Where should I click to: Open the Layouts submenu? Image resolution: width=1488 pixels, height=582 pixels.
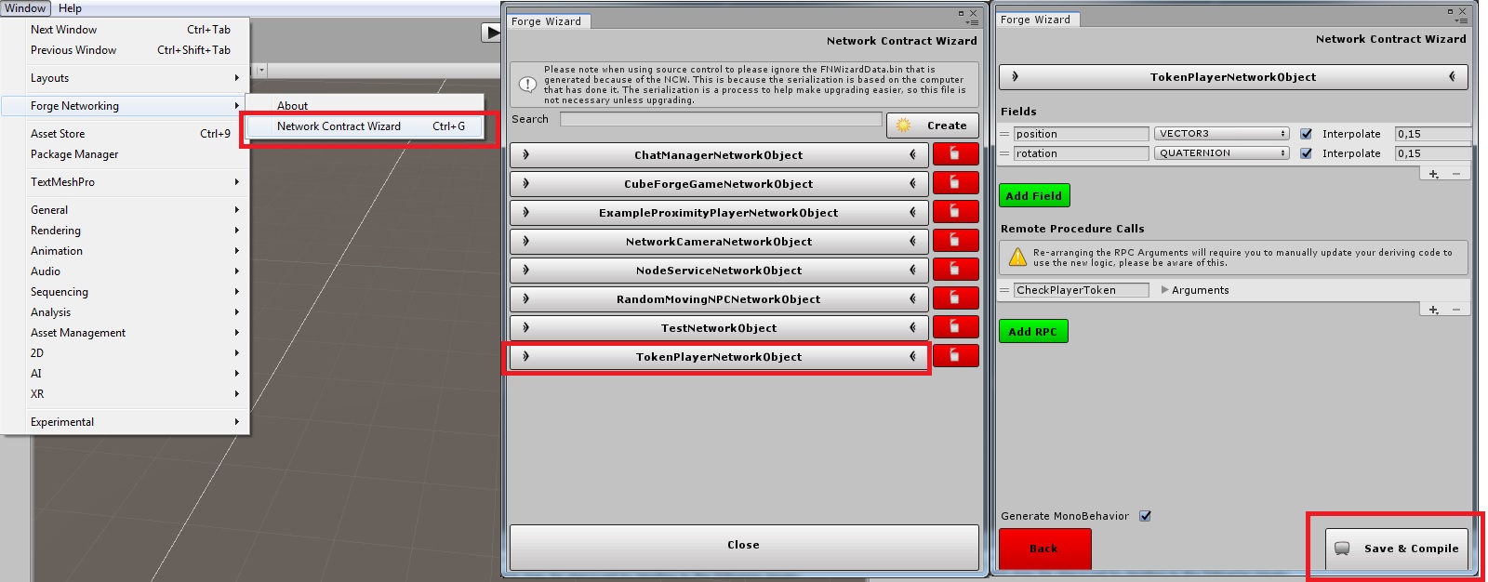[x=126, y=78]
